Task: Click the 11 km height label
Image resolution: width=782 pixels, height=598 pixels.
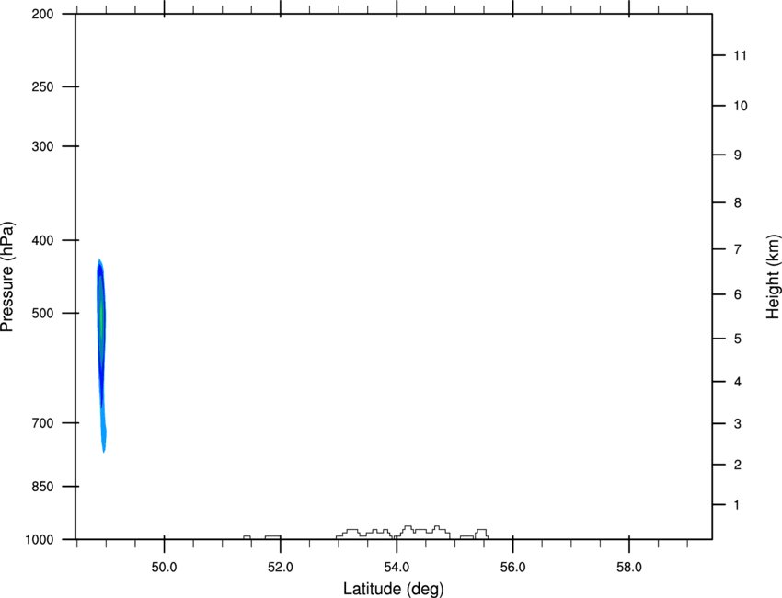Action: coord(741,55)
